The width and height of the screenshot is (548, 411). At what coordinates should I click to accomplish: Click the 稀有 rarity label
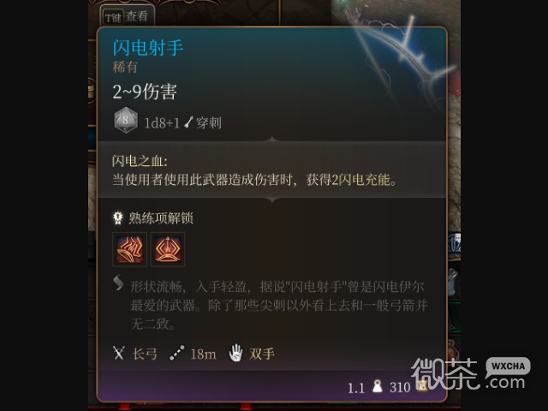coord(125,67)
